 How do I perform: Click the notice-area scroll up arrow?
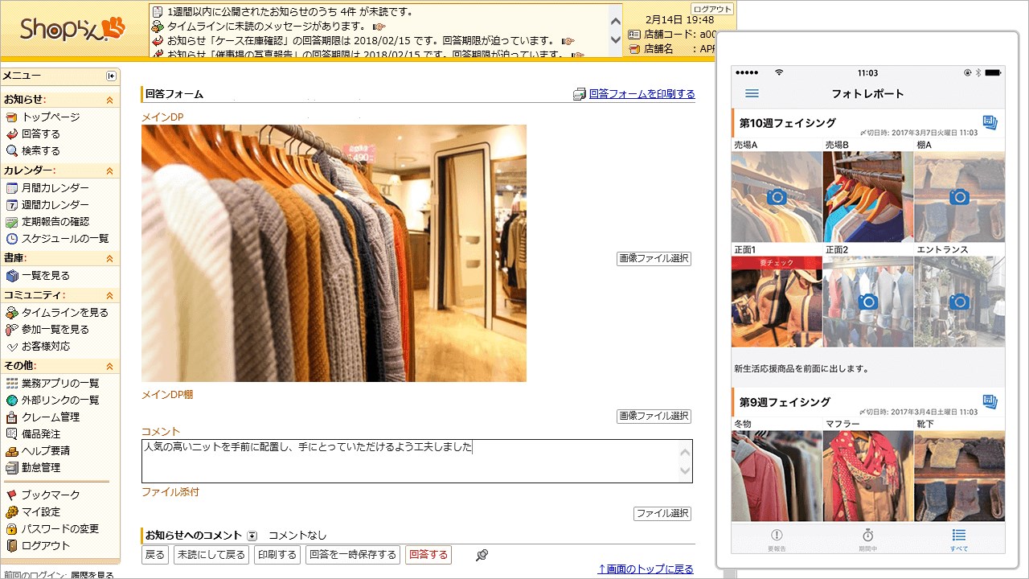click(616, 23)
